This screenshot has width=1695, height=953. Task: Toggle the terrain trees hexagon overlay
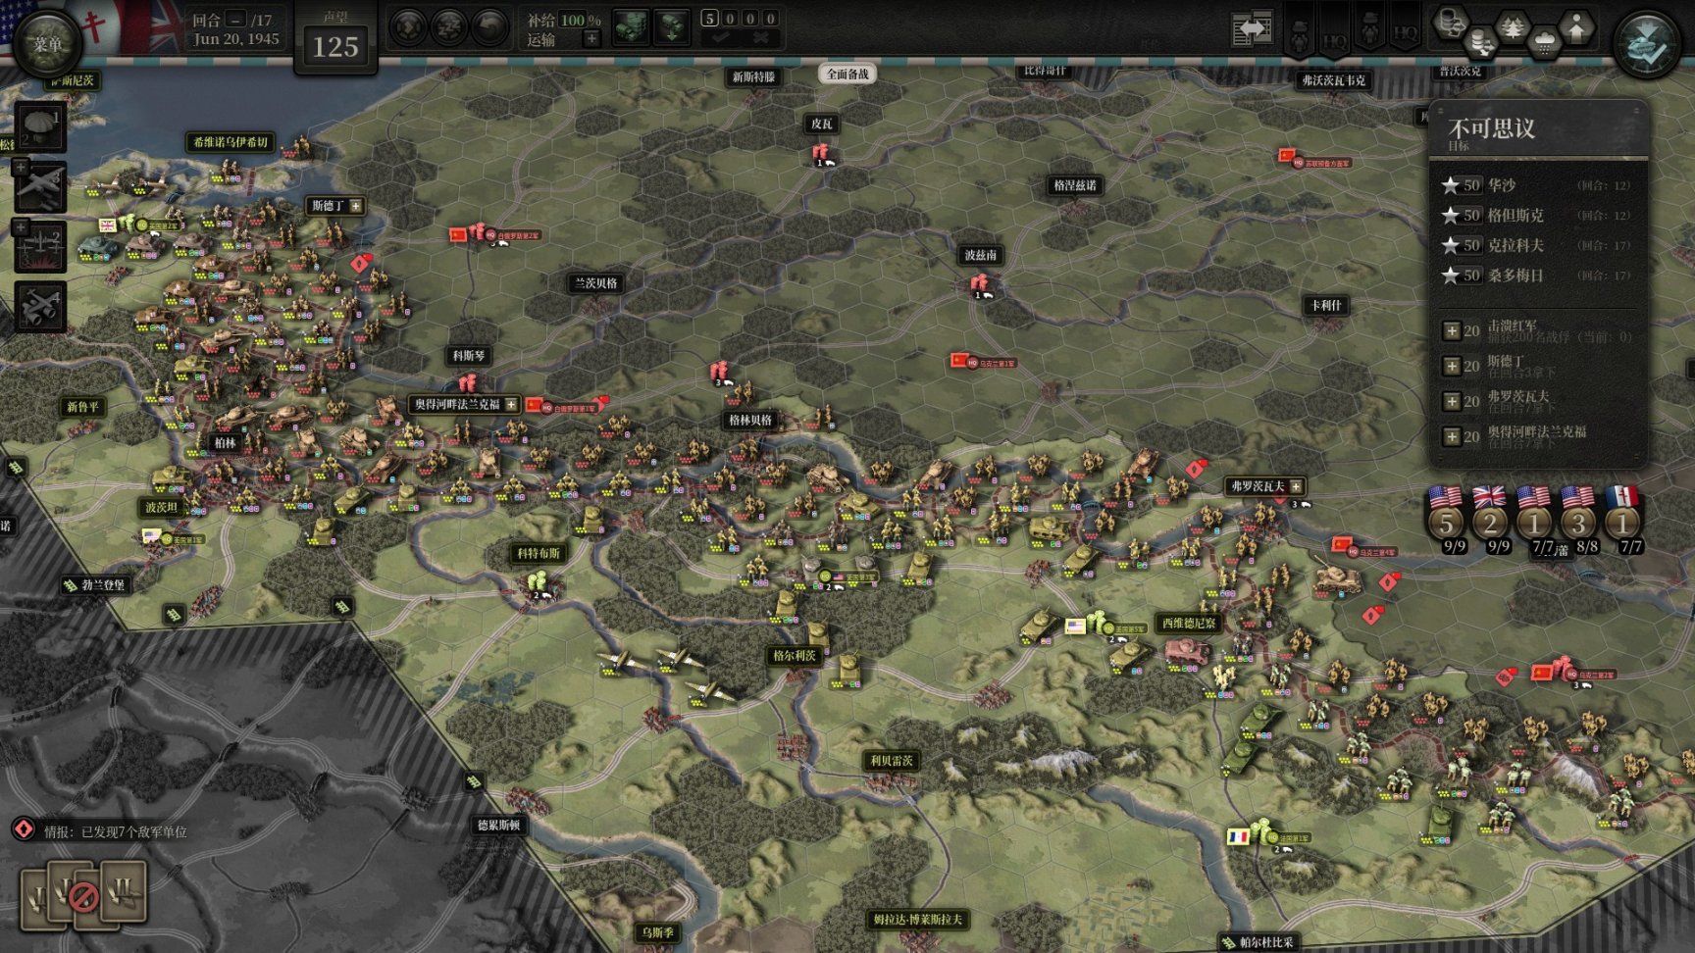point(1513,25)
